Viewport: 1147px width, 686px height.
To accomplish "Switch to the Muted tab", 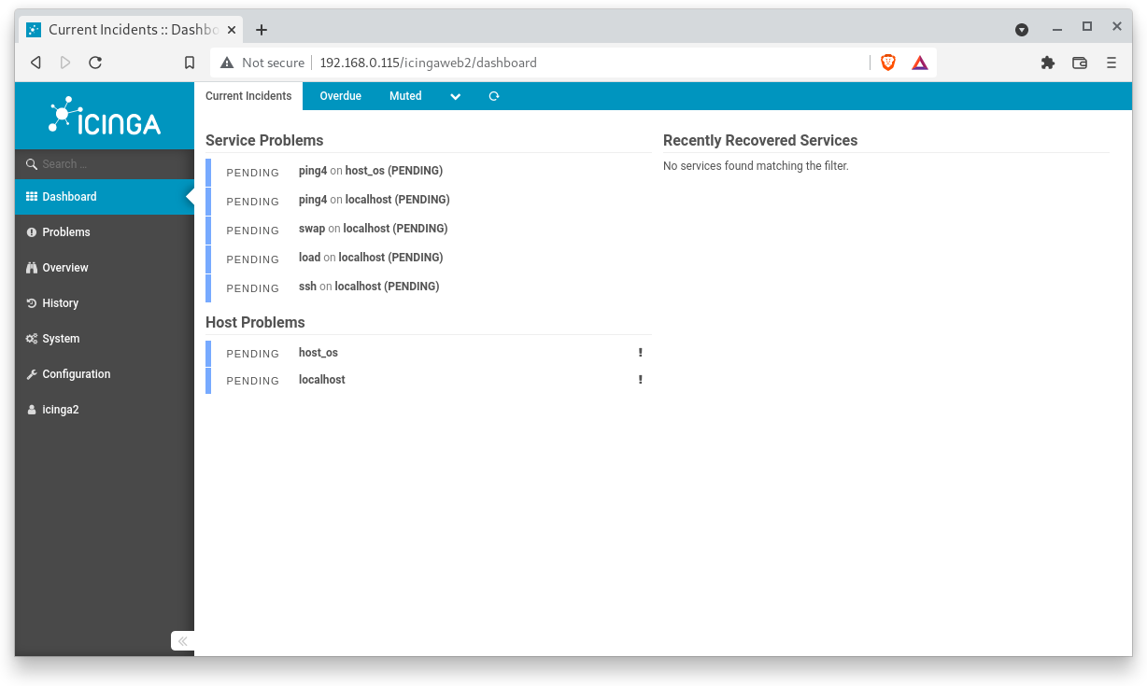I will pyautogui.click(x=405, y=96).
